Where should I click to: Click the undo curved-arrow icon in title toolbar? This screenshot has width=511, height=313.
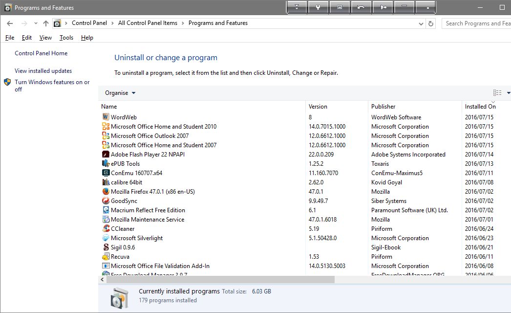pyautogui.click(x=361, y=7)
